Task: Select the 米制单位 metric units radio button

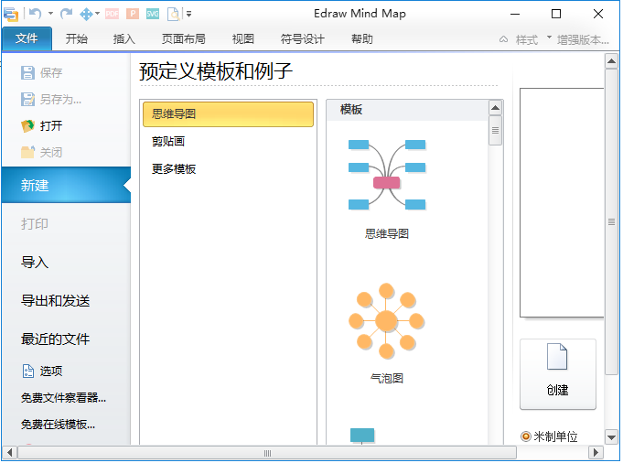Action: [x=526, y=436]
